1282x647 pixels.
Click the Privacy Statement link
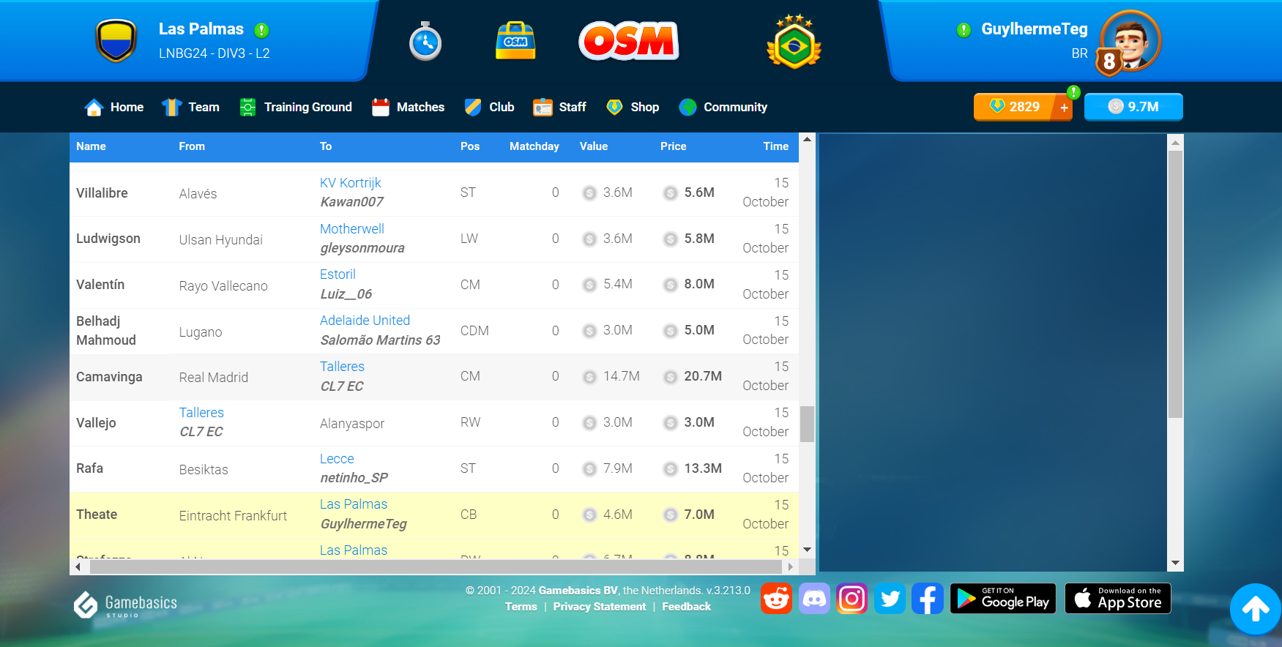[599, 607]
